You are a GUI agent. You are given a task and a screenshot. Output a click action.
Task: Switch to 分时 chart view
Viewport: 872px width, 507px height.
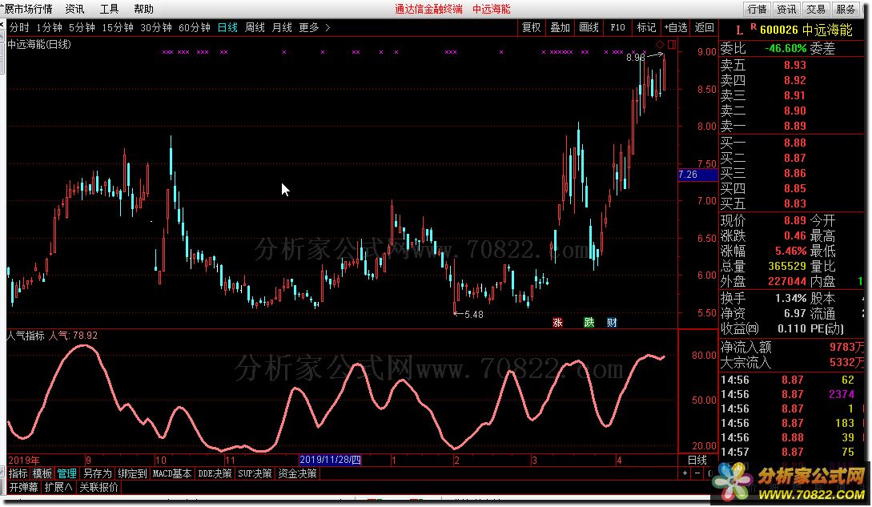(x=19, y=27)
